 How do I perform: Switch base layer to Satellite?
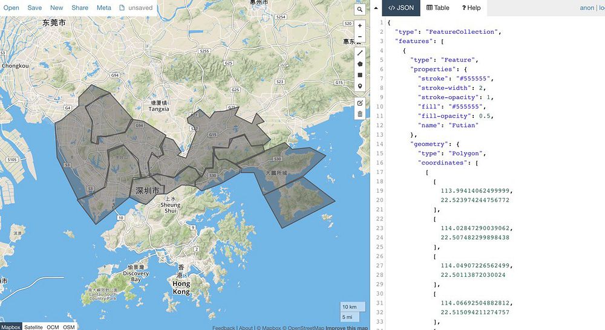[33, 327]
